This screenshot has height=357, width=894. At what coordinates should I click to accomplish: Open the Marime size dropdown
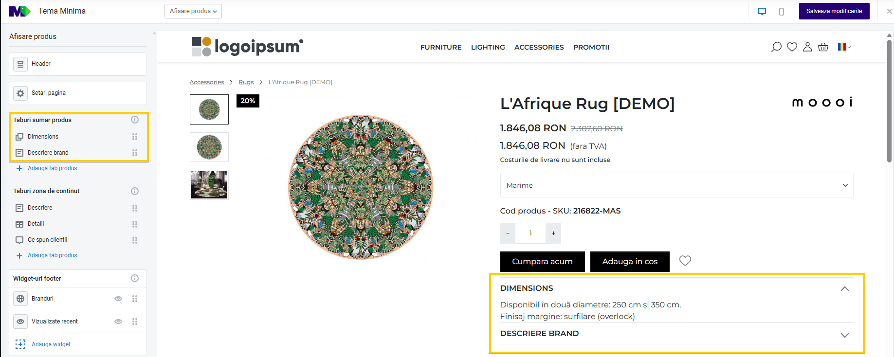[x=676, y=185]
